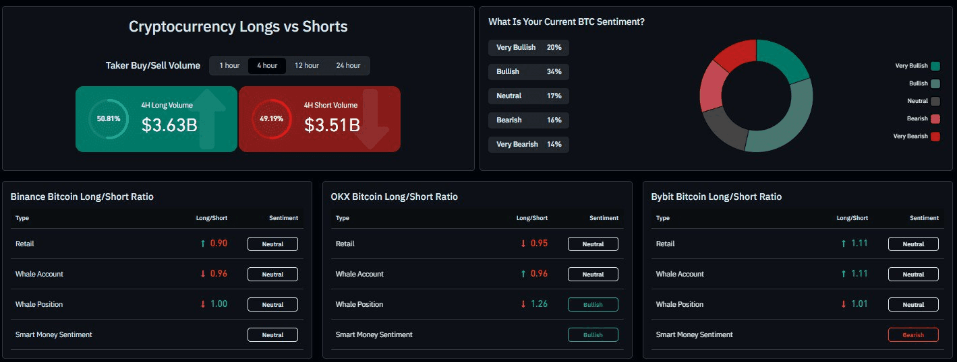Click the Bybit Whale Position down arrow

point(843,304)
